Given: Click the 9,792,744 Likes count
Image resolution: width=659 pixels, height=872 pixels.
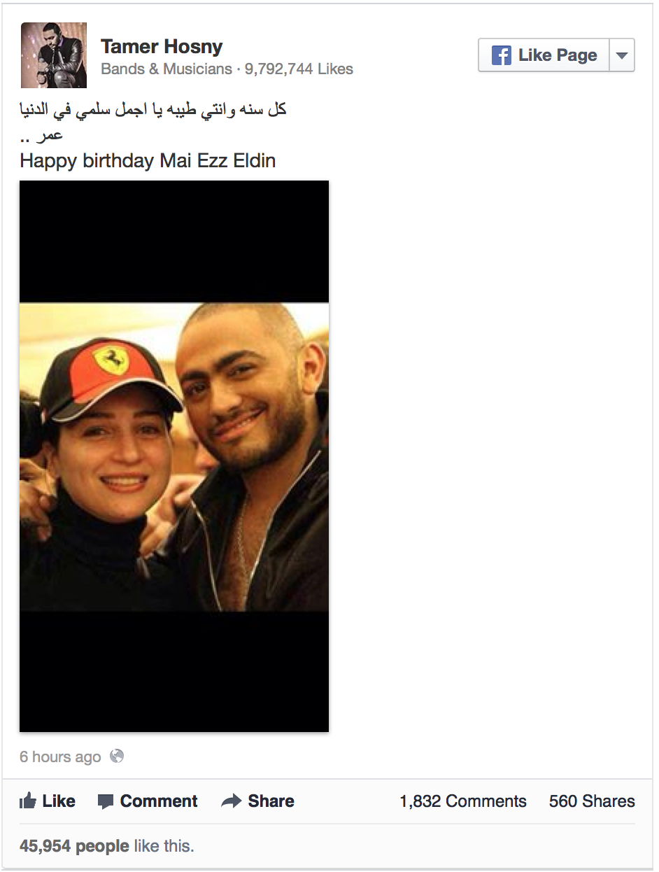Looking at the screenshot, I should [x=299, y=69].
